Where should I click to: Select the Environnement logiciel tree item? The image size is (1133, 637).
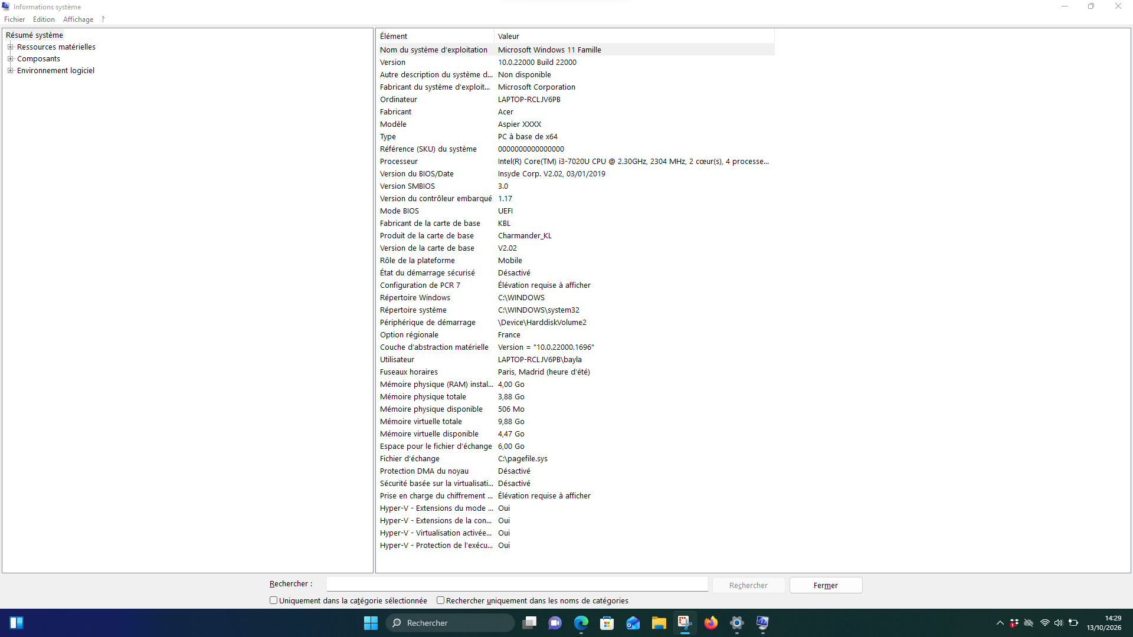click(55, 71)
